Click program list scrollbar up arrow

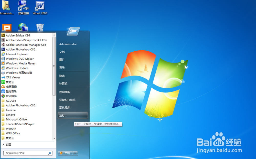pyautogui.click(x=54, y=35)
